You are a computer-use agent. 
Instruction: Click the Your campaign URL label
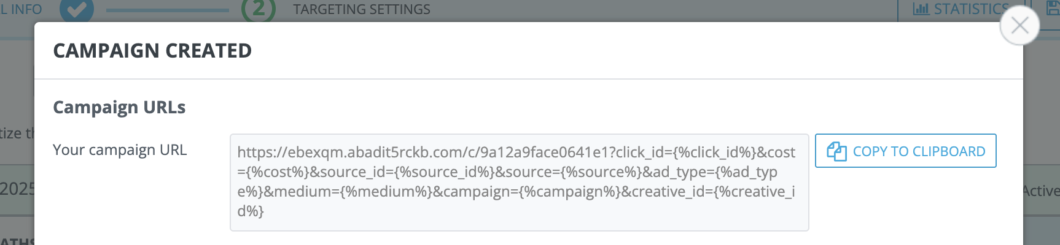point(120,150)
